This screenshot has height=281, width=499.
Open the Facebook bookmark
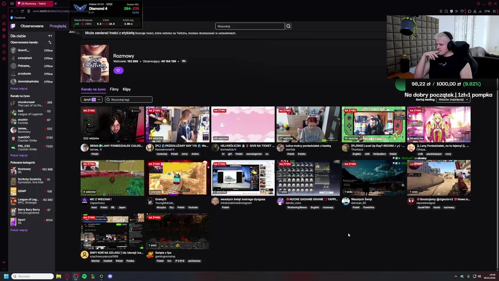tap(18, 18)
